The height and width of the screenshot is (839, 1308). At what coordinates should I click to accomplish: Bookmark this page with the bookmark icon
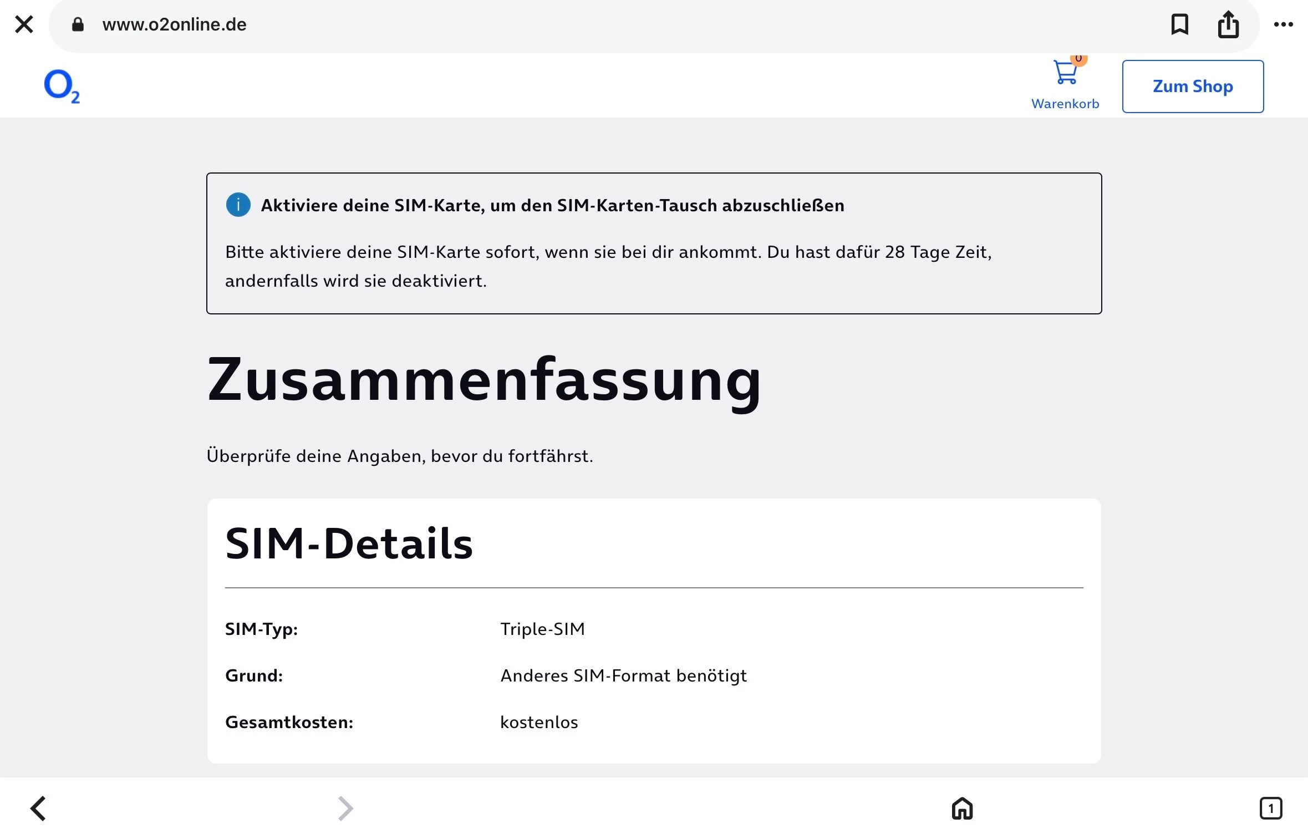pyautogui.click(x=1179, y=24)
